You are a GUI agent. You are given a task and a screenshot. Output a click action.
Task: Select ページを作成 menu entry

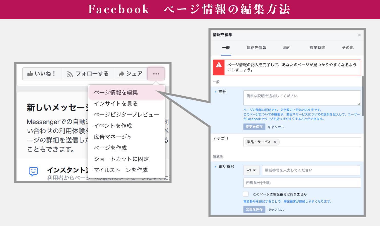tap(110, 148)
